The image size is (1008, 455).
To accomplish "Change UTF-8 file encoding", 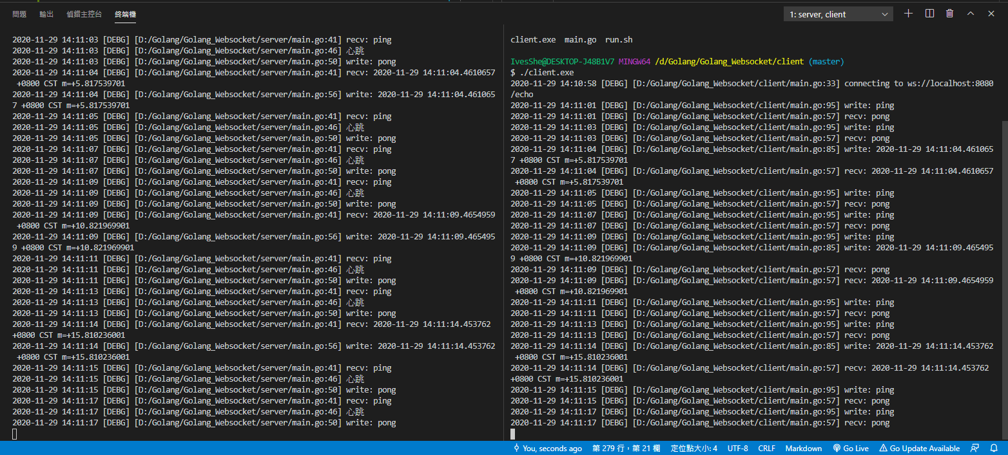I will tap(737, 449).
